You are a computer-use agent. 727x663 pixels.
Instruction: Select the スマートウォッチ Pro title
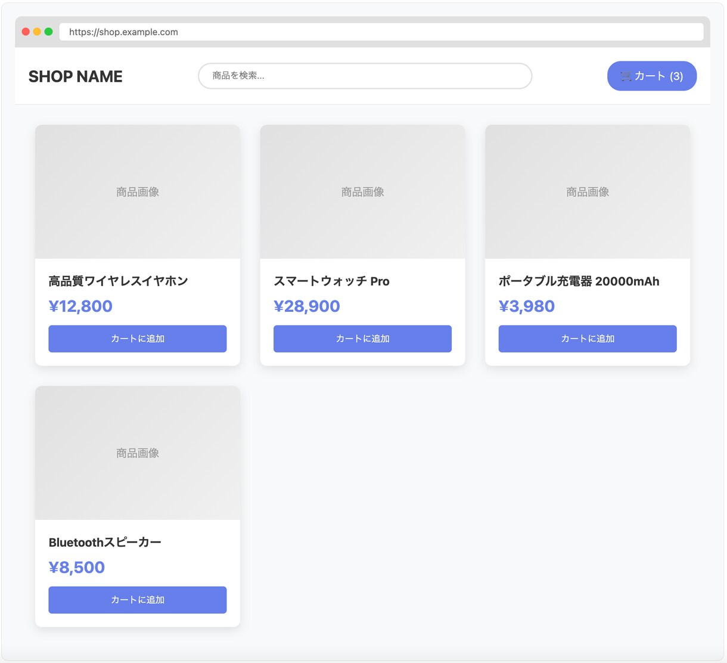[331, 281]
